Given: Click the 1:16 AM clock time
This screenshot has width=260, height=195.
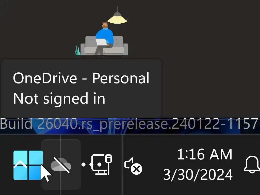Looking at the screenshot, I should (x=204, y=154).
